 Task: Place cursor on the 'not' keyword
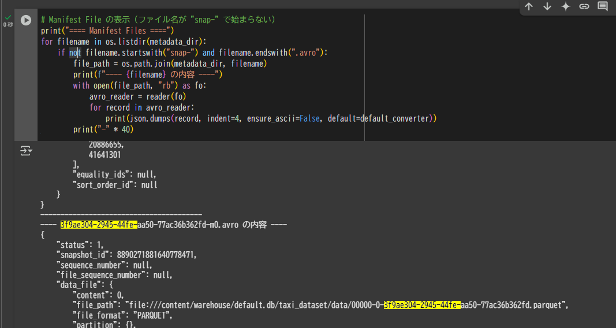75,53
